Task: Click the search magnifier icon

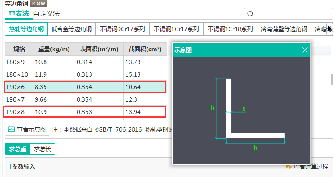Action: (250, 14)
